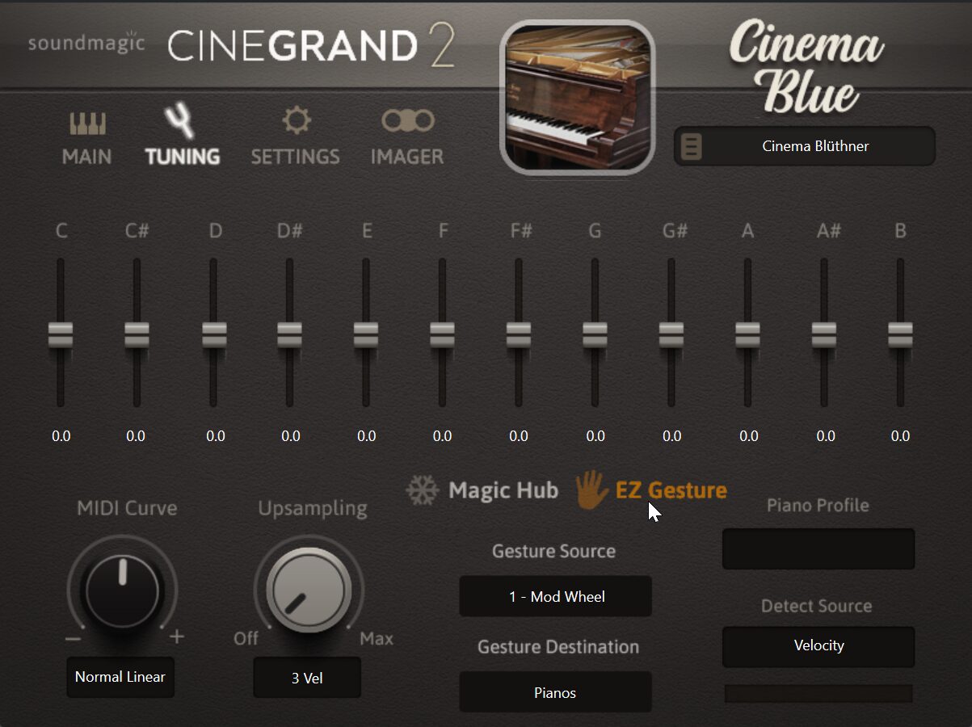Click the Off label of Upsampling knob
972x727 pixels.
pyautogui.click(x=246, y=638)
